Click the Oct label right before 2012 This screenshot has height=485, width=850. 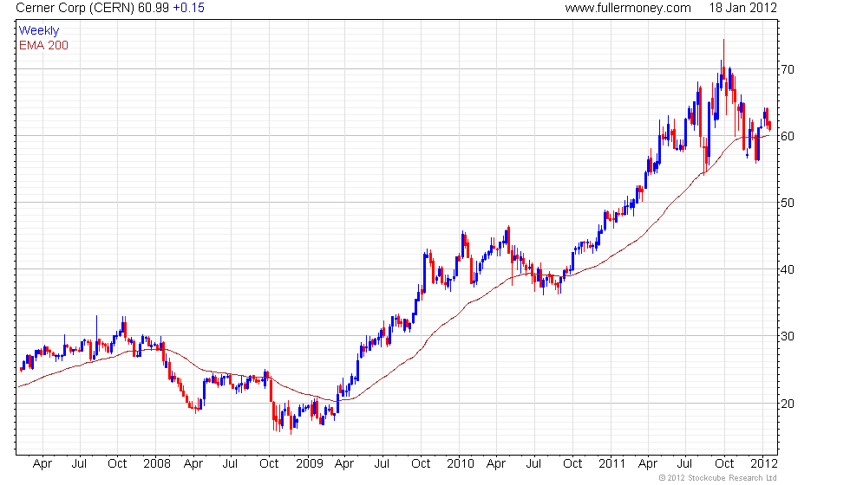724,464
